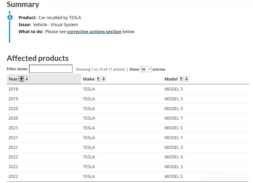253x183 pixels.
Task: Sort Make column descending arrow
Action: (104, 79)
